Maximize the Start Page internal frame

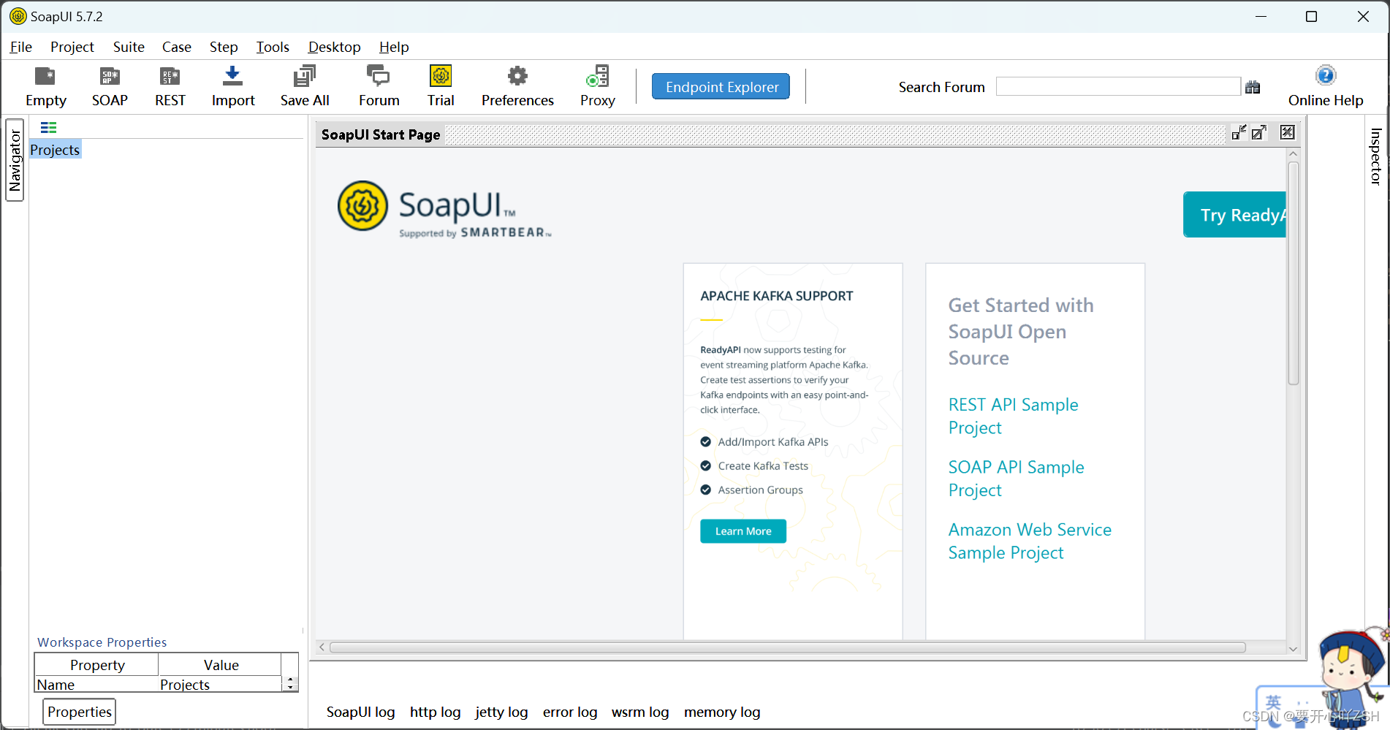coord(1259,132)
